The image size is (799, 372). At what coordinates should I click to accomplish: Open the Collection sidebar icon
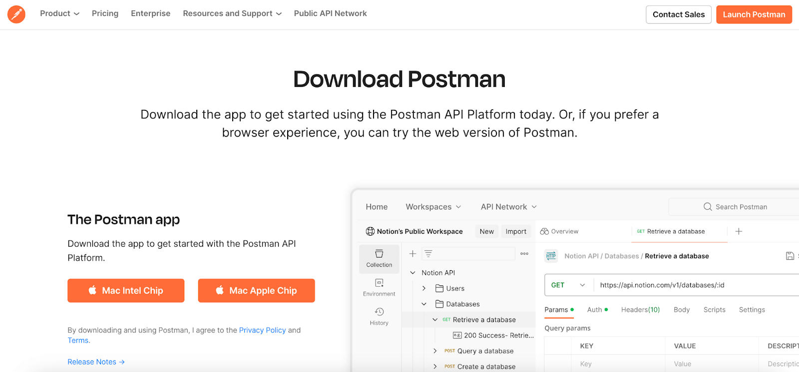click(x=379, y=259)
